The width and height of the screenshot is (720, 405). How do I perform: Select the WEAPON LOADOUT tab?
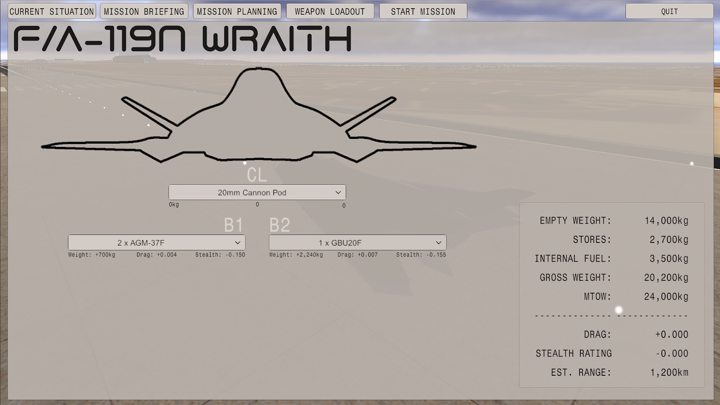click(330, 11)
